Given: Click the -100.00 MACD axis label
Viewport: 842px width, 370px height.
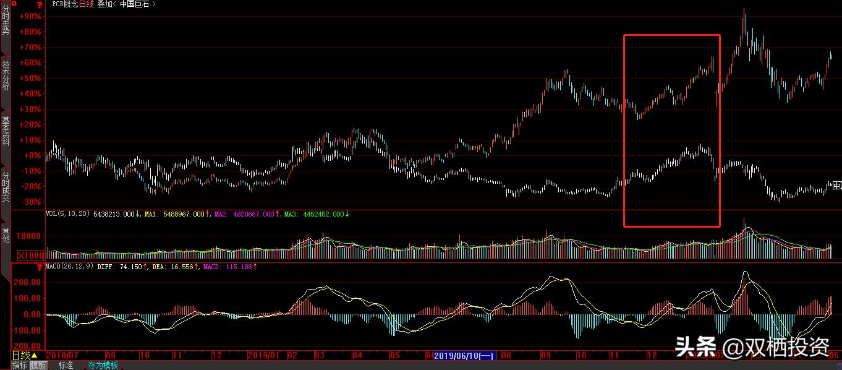Looking at the screenshot, I should (26, 330).
